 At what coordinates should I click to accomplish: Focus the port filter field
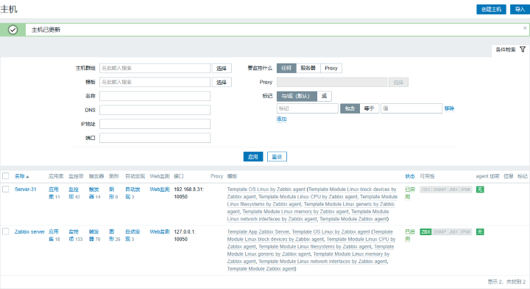[155, 138]
